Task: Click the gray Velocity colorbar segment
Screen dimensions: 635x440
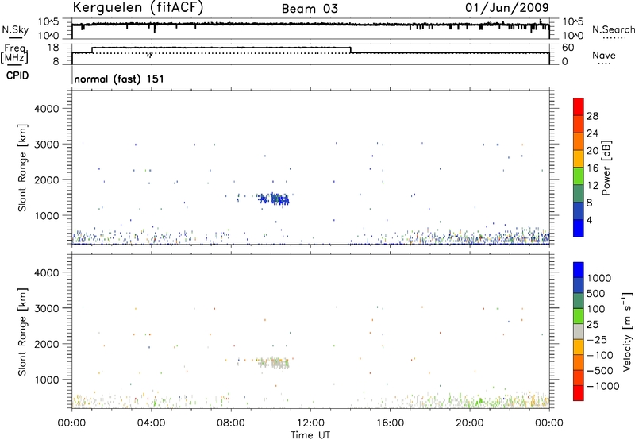Action: tap(579, 332)
